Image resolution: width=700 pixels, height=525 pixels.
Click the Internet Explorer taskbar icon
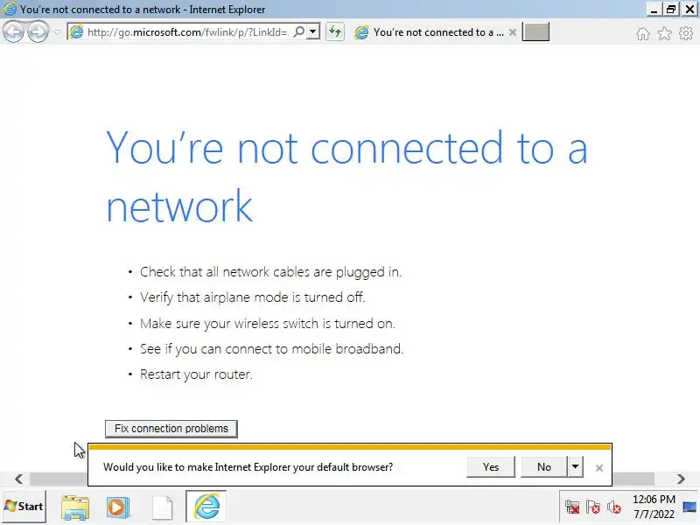[206, 507]
